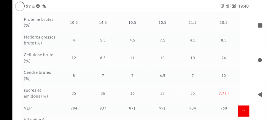Tap the VoLTE status indicator
The width and height of the screenshot is (267, 120).
(x=228, y=6)
